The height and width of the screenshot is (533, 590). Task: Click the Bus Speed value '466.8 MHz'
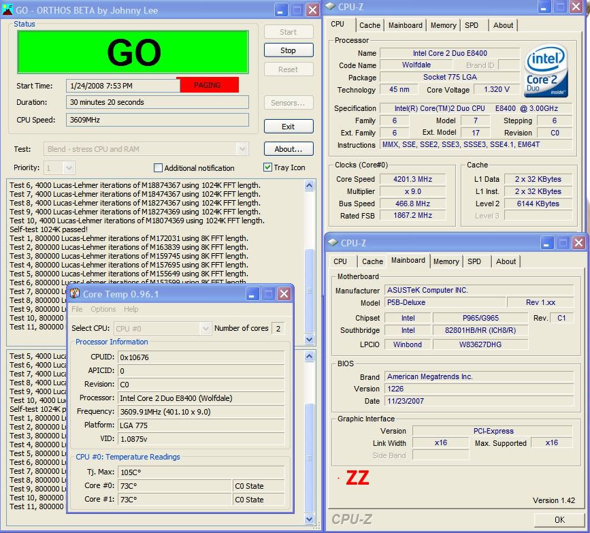[x=413, y=204]
